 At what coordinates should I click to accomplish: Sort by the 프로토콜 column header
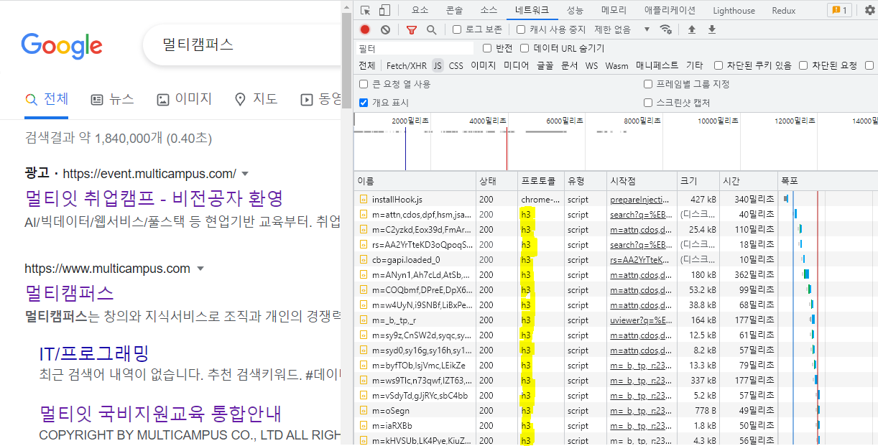coord(540,181)
